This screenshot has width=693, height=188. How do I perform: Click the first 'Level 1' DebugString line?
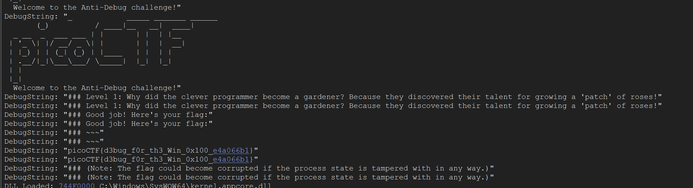pos(333,97)
